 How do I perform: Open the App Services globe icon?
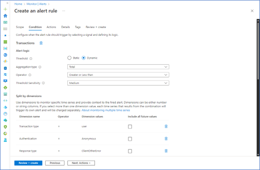pos(5,55)
